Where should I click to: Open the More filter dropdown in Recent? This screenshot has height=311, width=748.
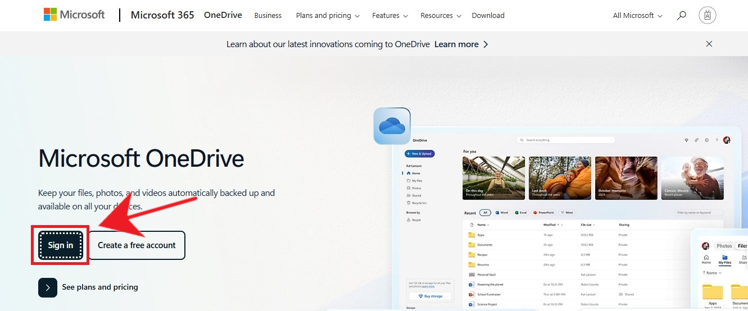pyautogui.click(x=566, y=213)
